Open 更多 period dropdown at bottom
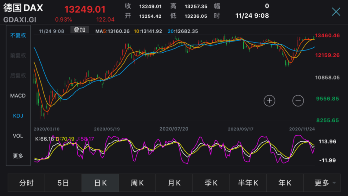The height and width of the screenshot is (196, 348). pyautogui.click(x=322, y=183)
